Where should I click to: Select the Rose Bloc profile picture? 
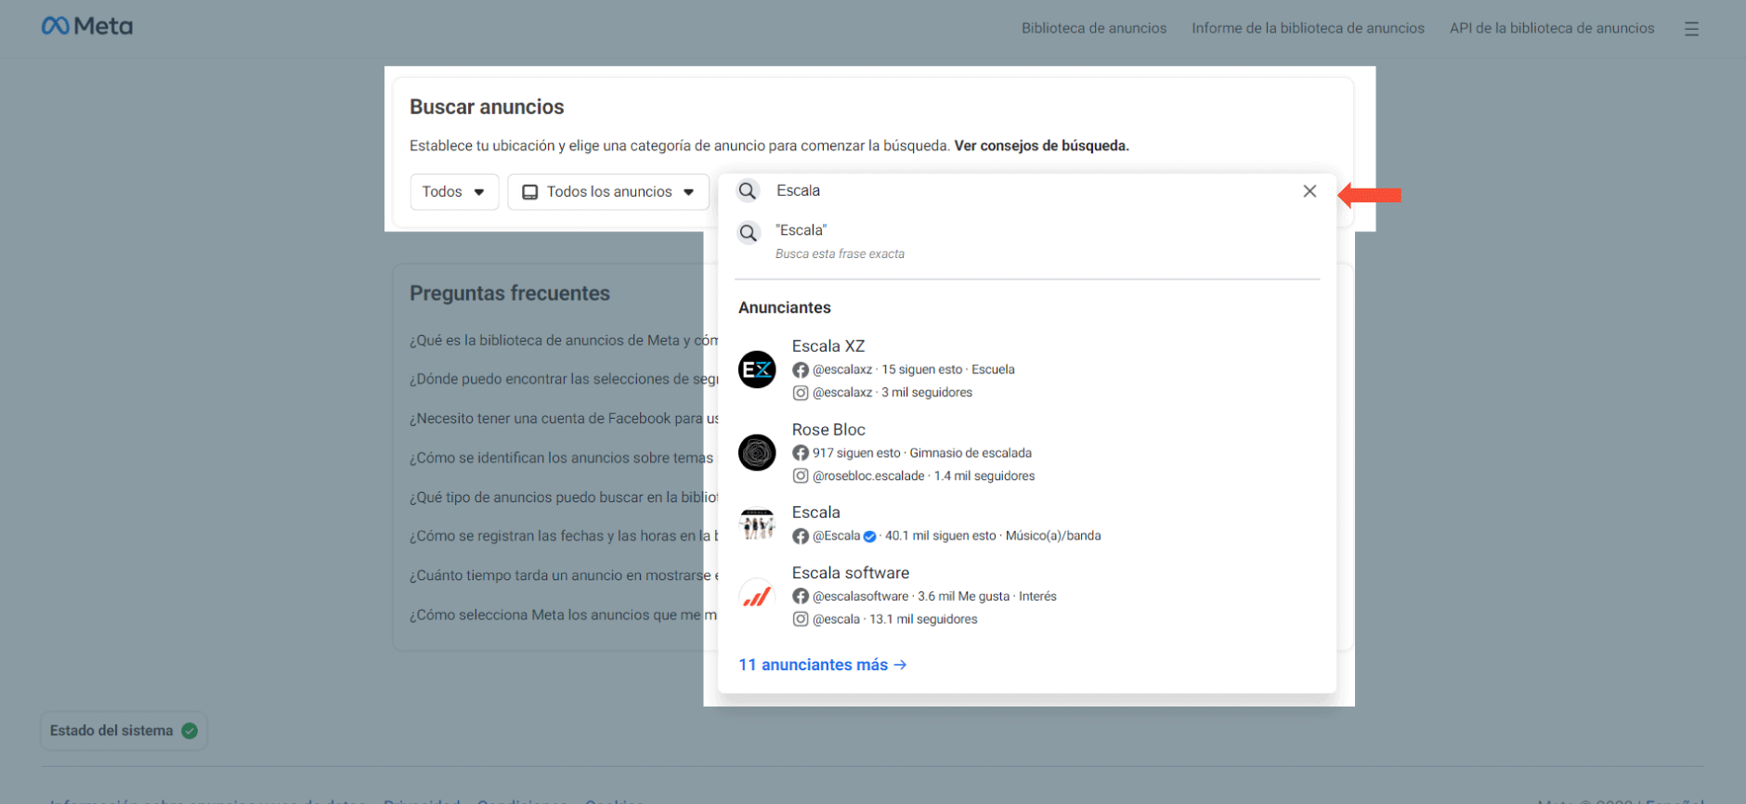pyautogui.click(x=757, y=453)
